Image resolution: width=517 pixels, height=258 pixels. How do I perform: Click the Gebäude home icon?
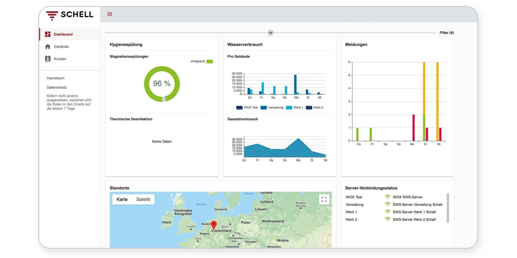48,46
